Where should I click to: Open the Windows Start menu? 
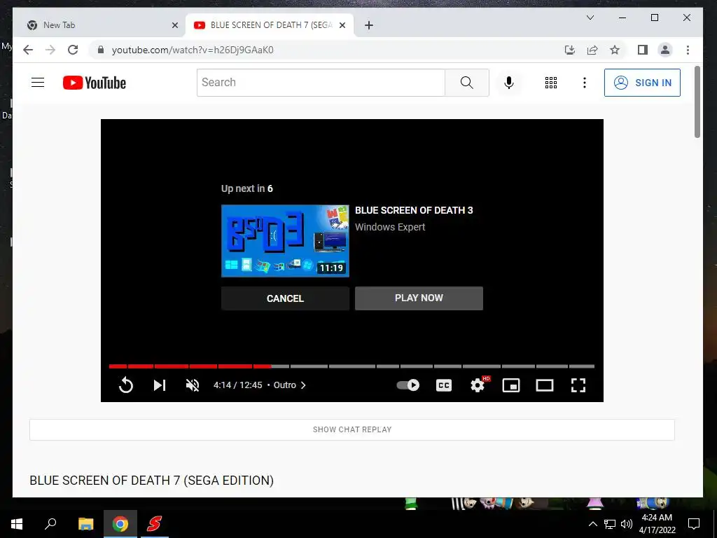click(17, 524)
